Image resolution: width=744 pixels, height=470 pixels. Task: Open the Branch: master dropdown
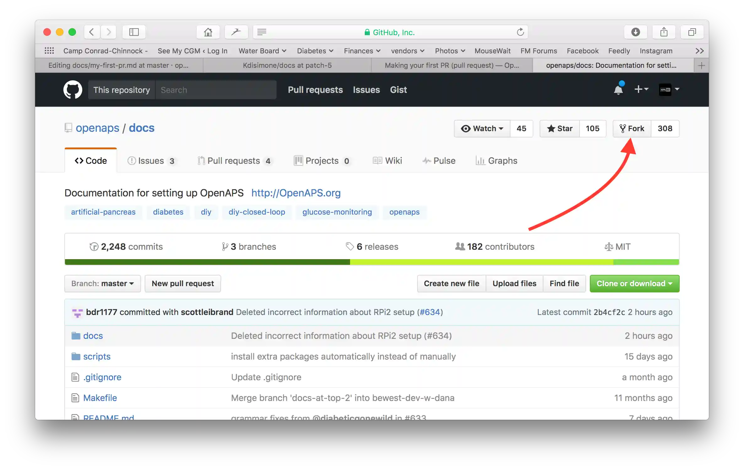[x=102, y=283]
